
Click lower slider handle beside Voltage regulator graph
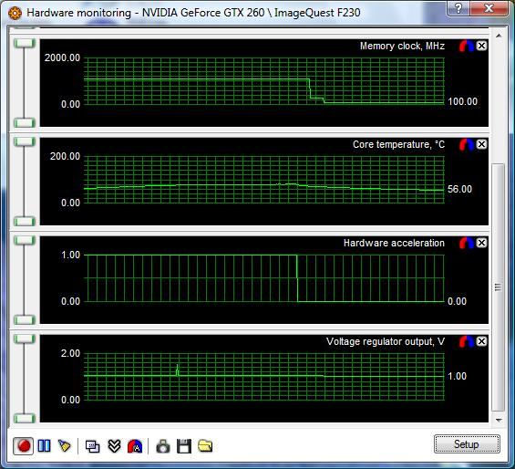click(25, 418)
